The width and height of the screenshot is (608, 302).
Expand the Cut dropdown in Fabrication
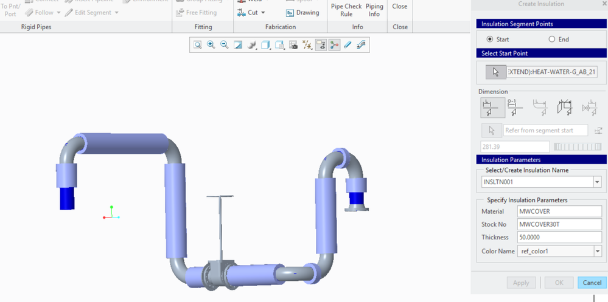click(263, 13)
